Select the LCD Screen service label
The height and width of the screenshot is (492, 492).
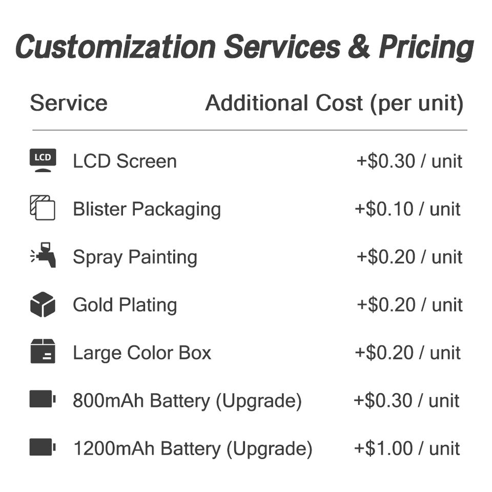pyautogui.click(x=125, y=161)
